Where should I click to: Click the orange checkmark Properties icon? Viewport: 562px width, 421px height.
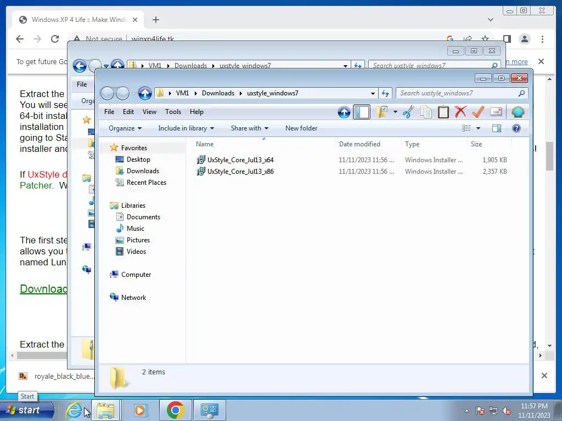coord(478,112)
